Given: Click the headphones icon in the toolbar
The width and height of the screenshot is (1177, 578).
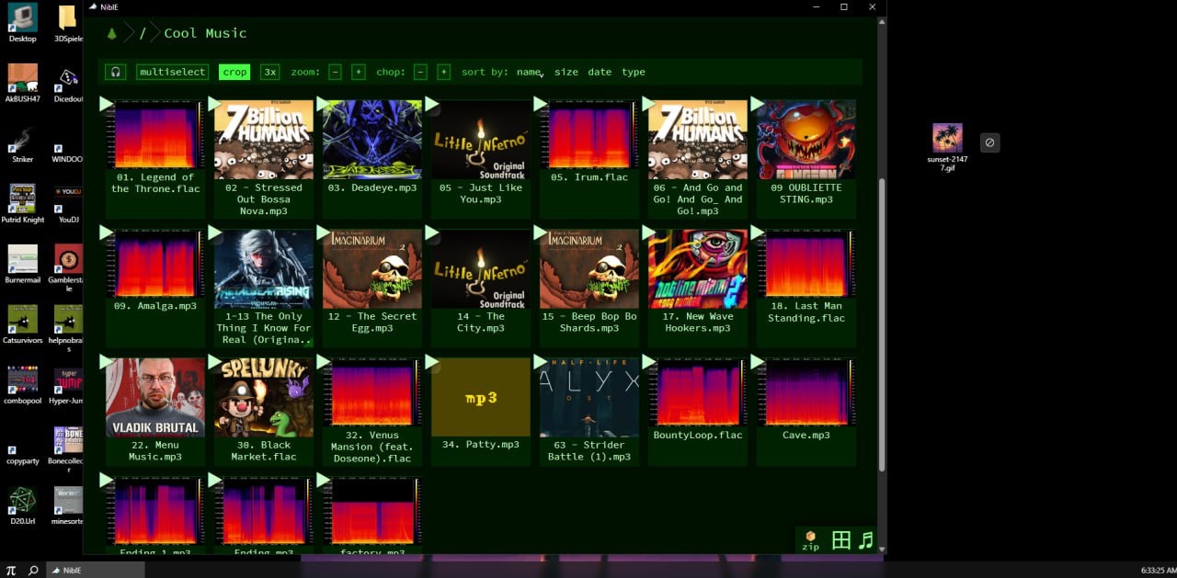Looking at the screenshot, I should point(116,72).
